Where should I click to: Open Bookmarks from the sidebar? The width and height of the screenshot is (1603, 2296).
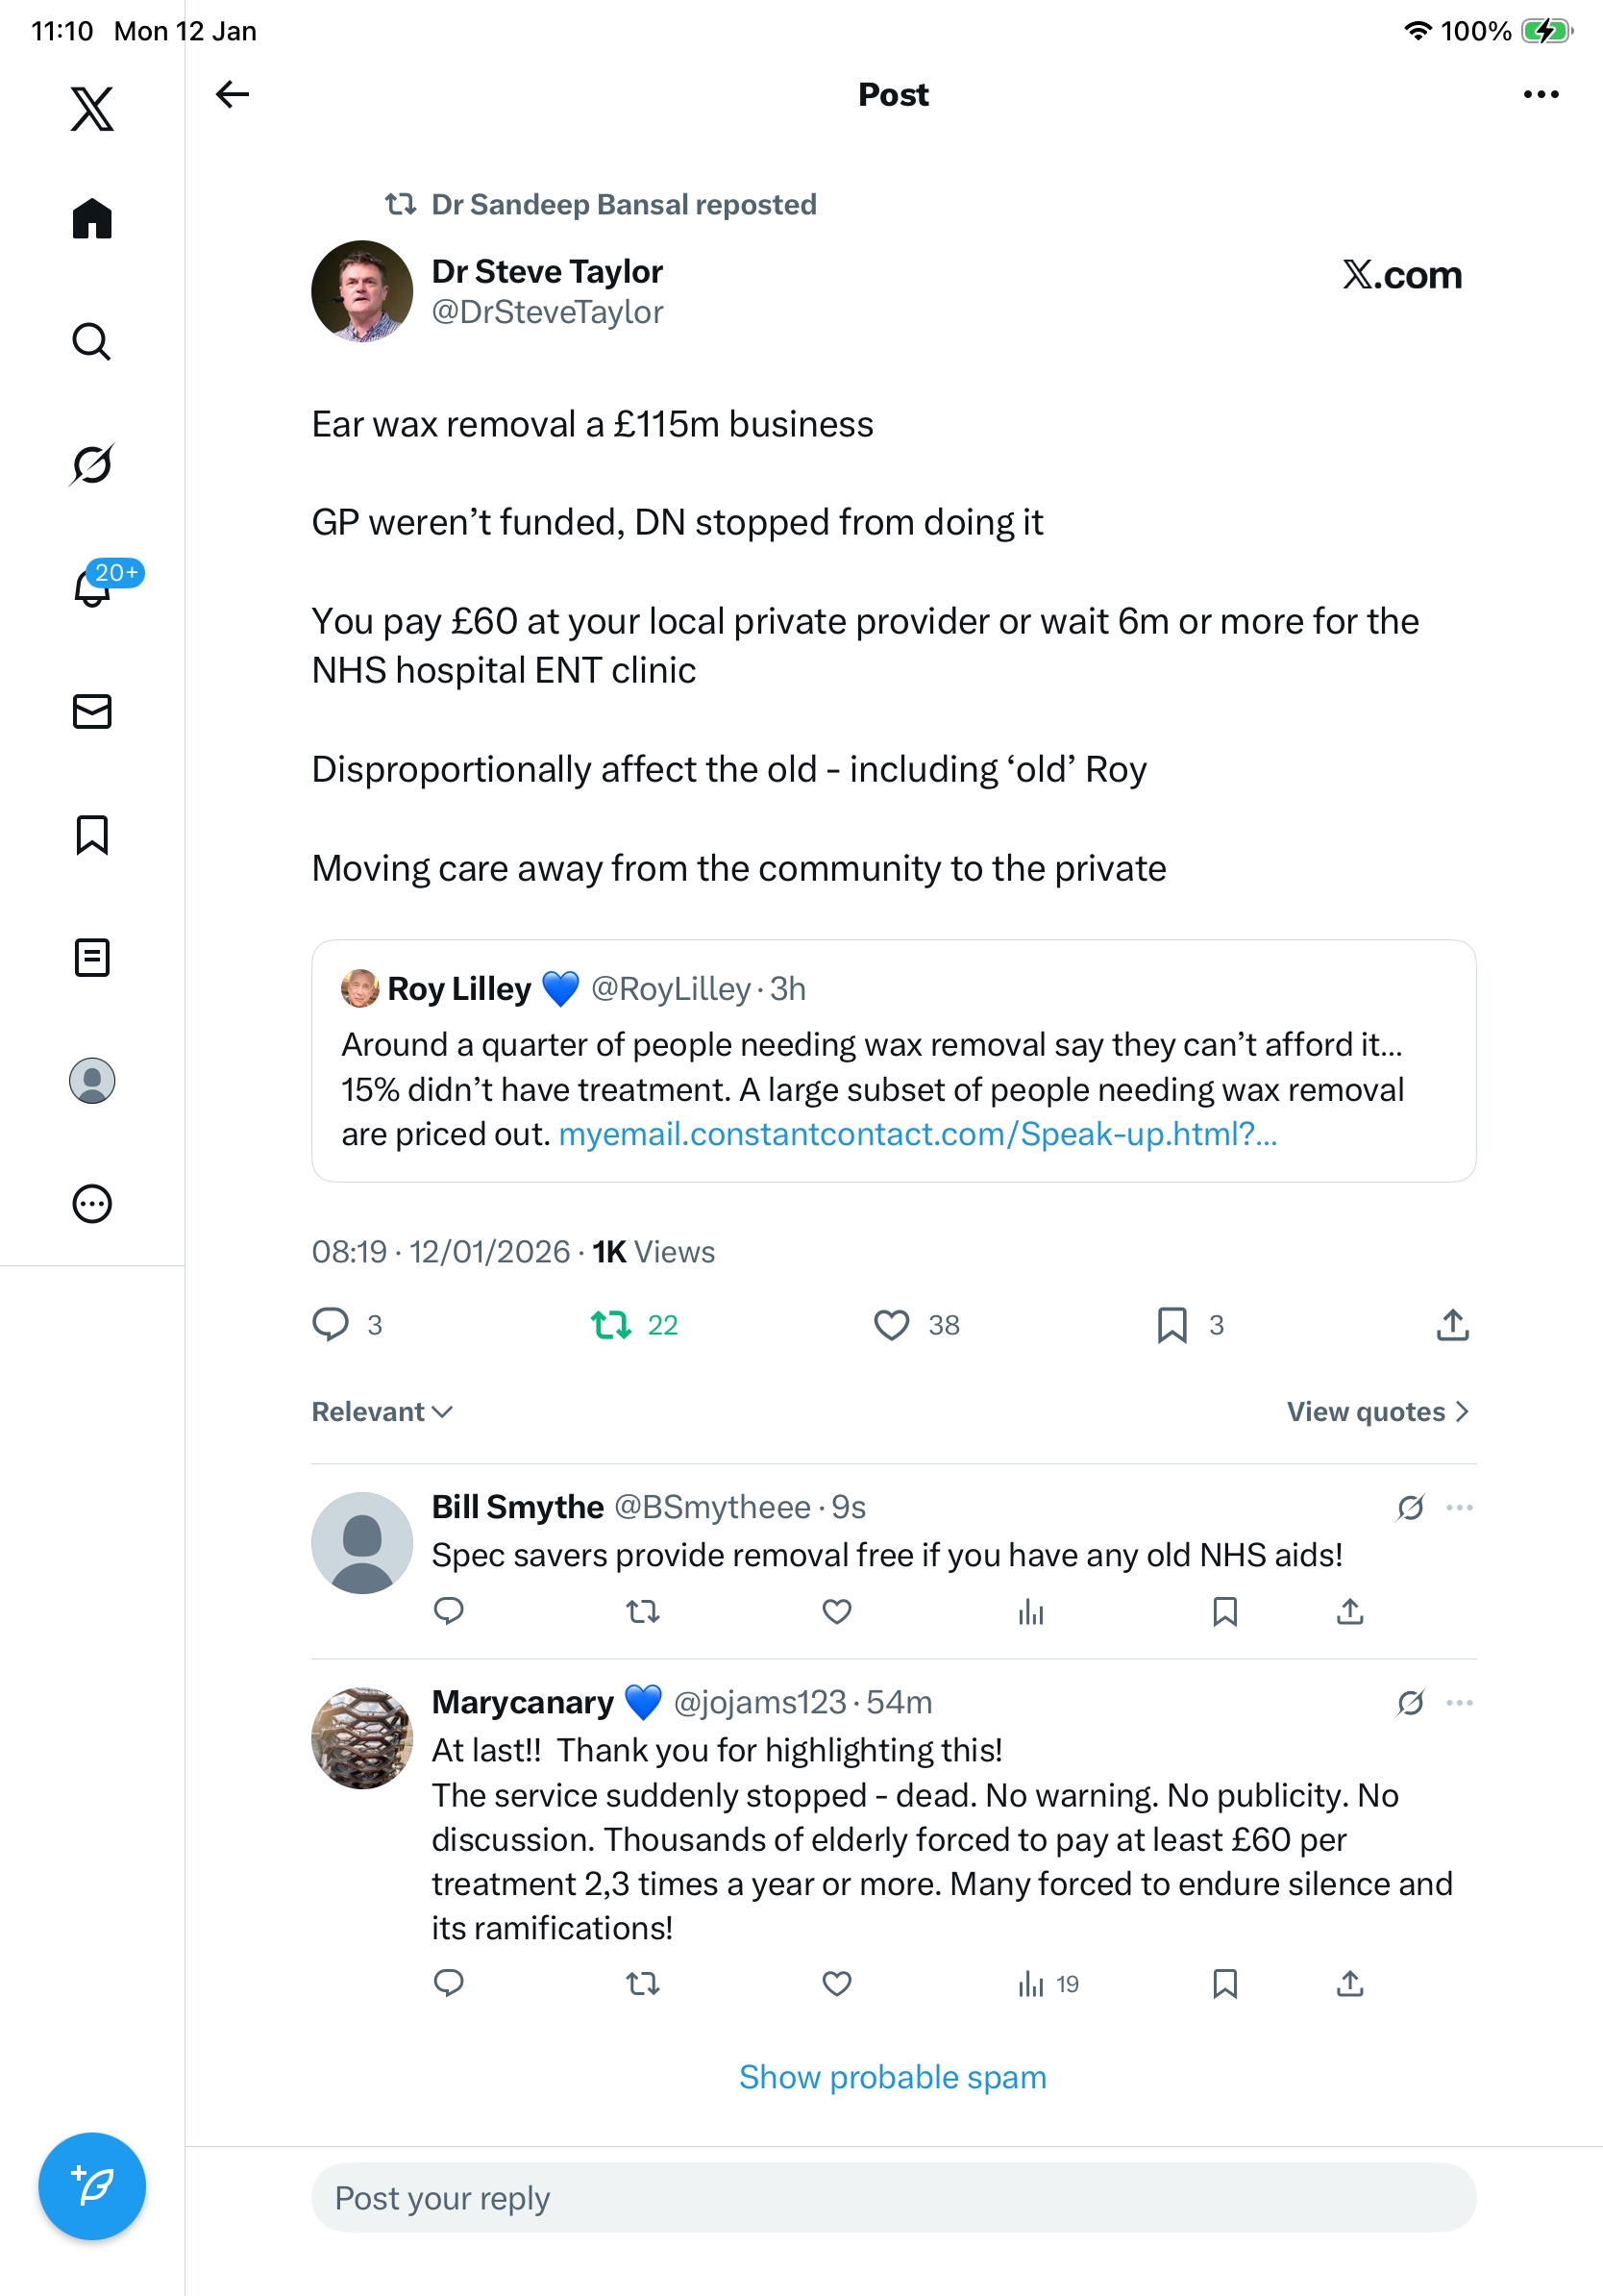tap(92, 835)
